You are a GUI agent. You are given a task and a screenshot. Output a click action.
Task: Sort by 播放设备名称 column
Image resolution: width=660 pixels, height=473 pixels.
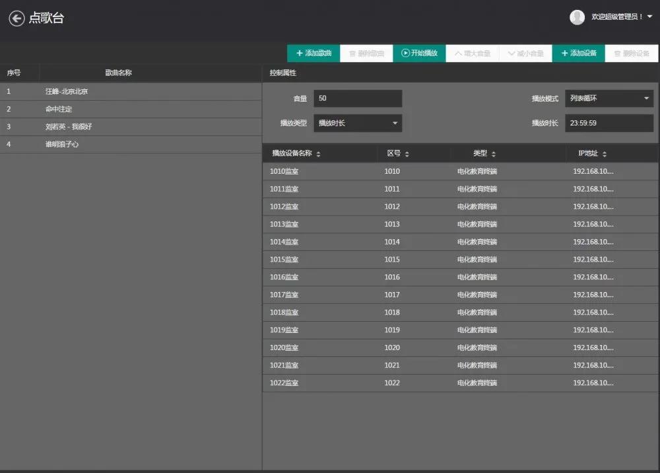click(x=296, y=153)
